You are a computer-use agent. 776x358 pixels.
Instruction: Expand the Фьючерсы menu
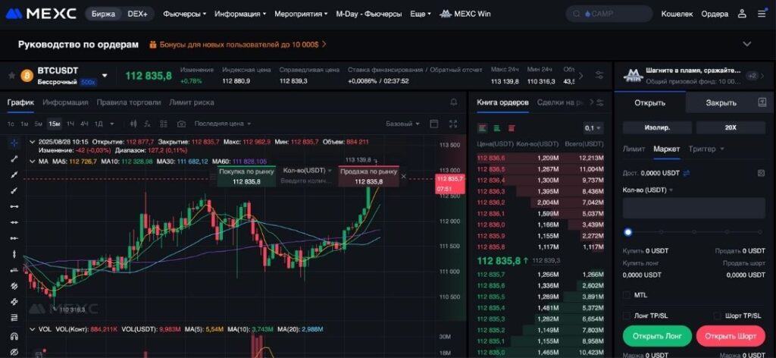coord(185,14)
